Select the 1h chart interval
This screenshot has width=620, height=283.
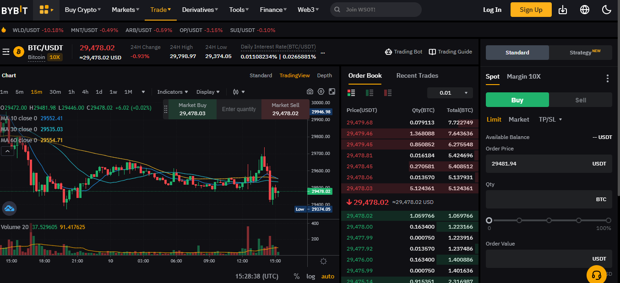71,92
